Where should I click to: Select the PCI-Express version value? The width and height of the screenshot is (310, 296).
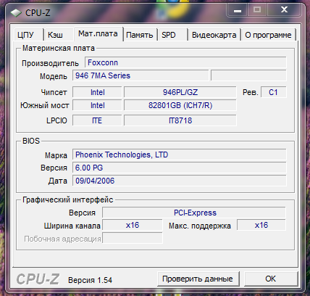tap(194, 213)
